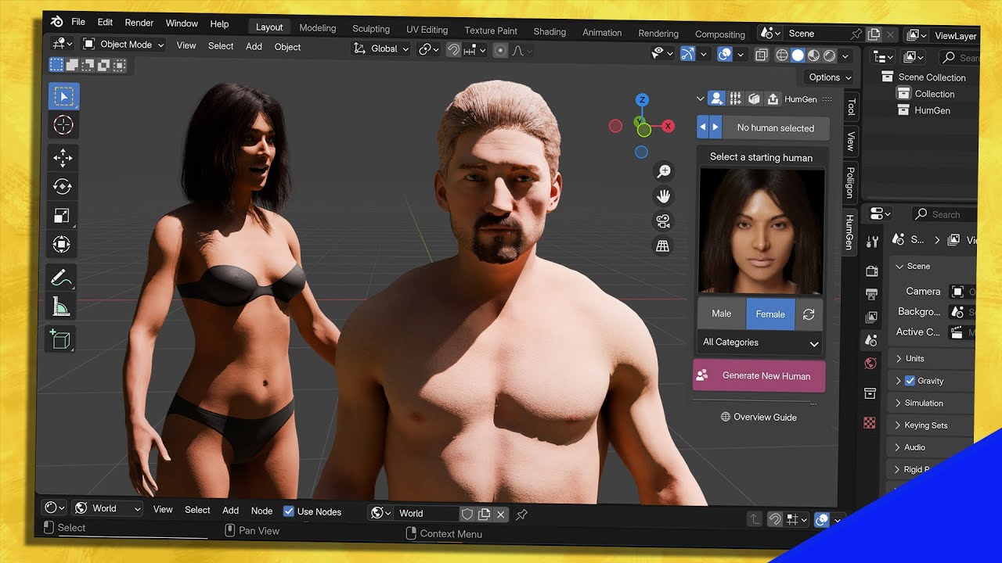Select the Rotate tool
Screen dimensions: 1002x563
(63, 186)
